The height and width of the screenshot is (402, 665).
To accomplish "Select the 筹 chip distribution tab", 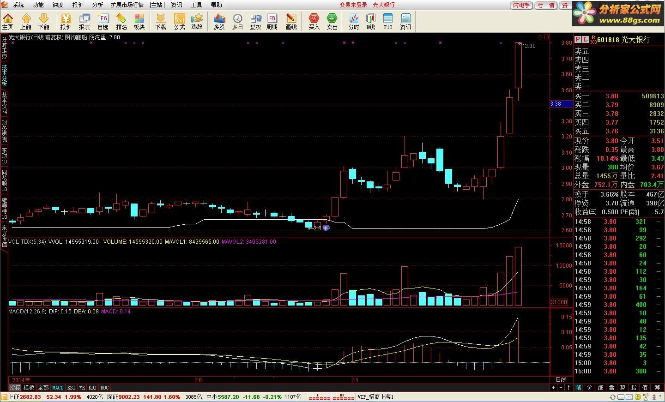I will pos(657,388).
